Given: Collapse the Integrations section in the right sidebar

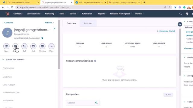Looking at the screenshot, I should click(184, 76).
